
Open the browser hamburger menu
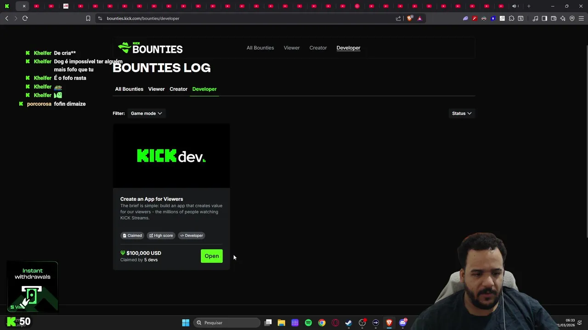coord(581,18)
